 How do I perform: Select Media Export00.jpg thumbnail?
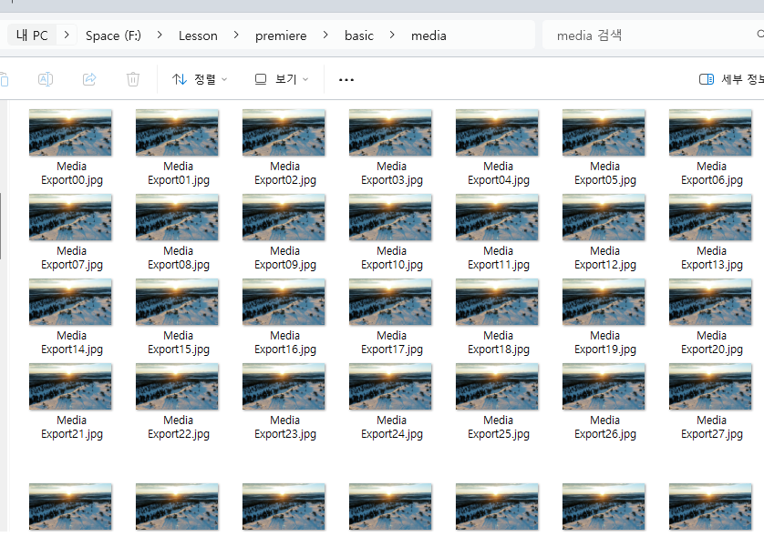(71, 133)
